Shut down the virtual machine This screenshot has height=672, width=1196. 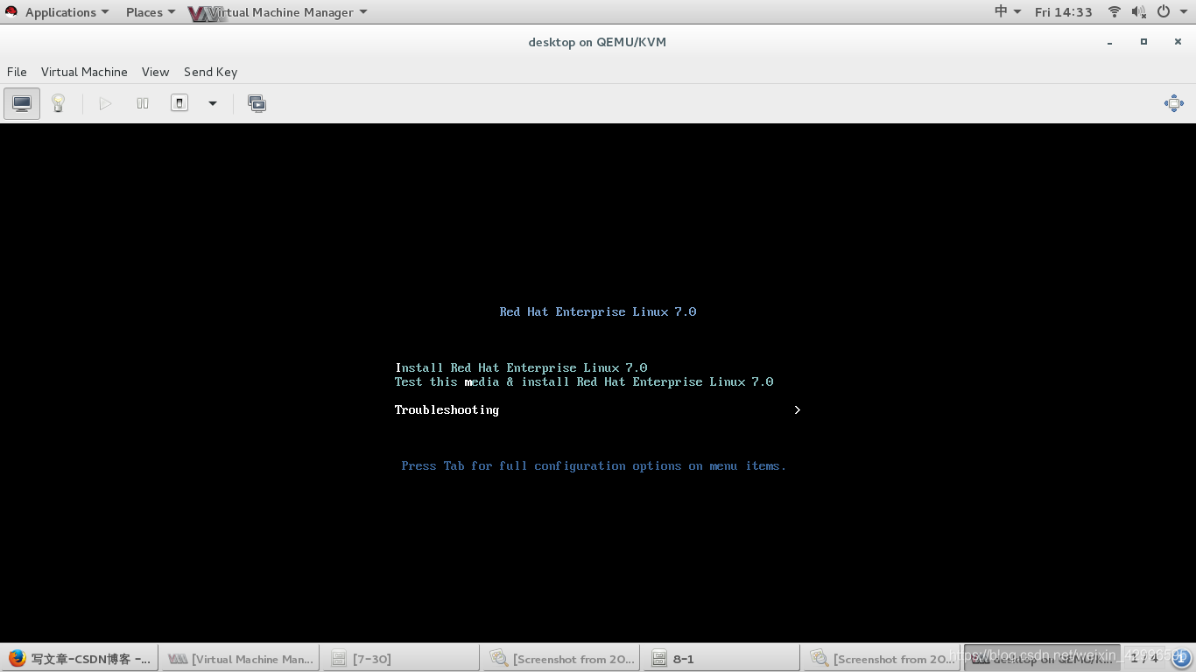[179, 103]
